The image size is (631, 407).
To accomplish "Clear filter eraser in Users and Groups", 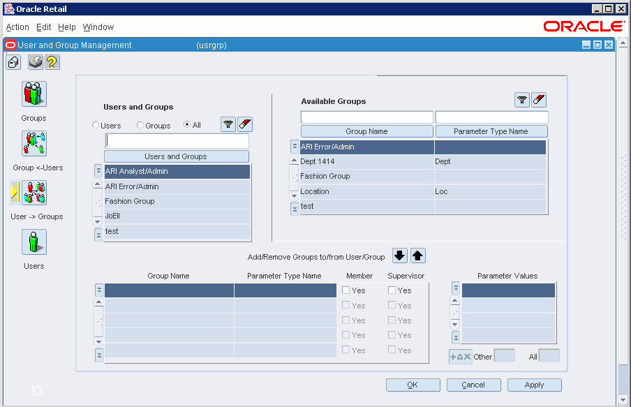I will coord(245,124).
